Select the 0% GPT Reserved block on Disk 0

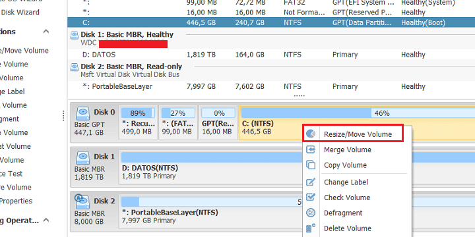[x=218, y=122]
